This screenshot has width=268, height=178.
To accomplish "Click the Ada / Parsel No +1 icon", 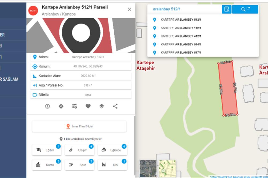I will click(35, 85).
